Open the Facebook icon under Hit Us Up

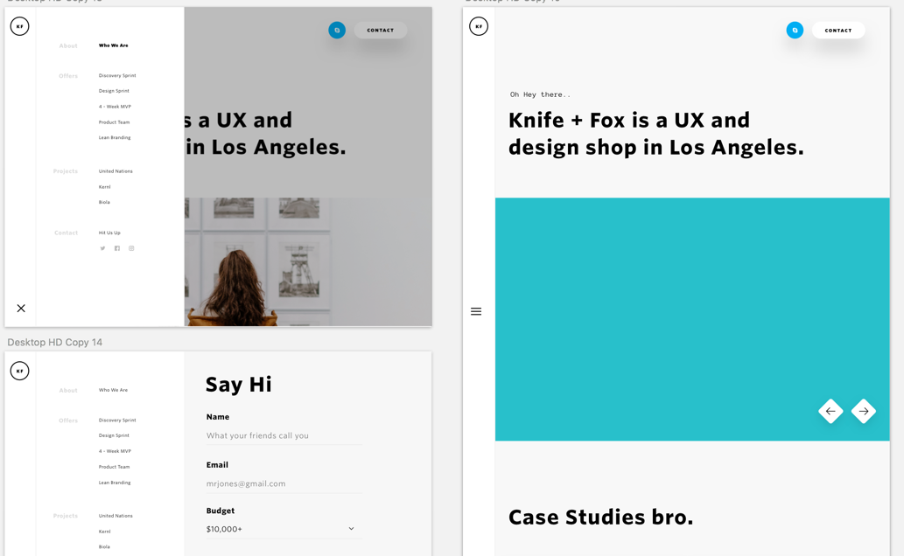117,248
